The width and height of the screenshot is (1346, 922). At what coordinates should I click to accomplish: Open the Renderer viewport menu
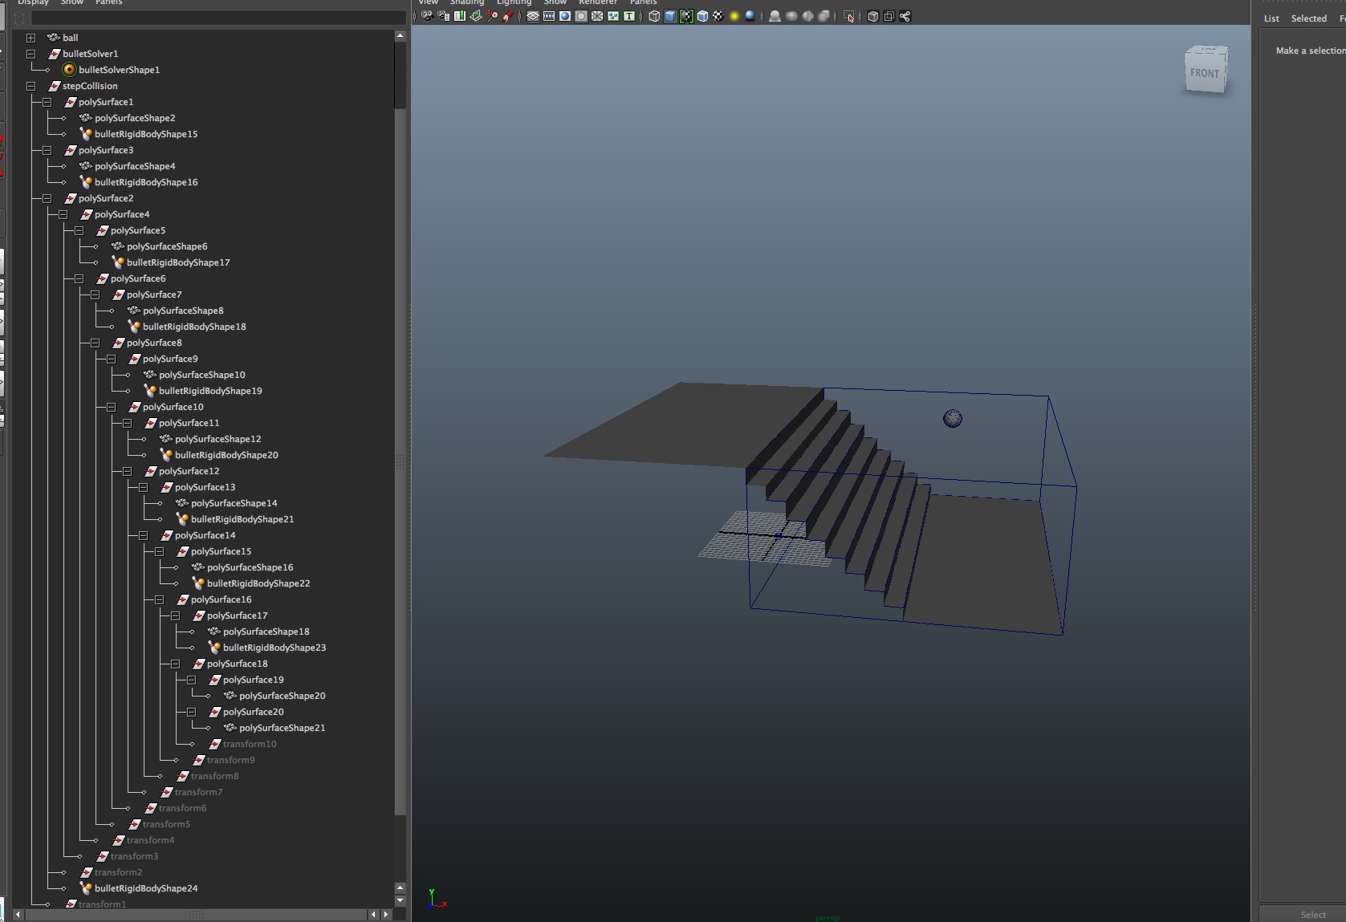click(598, 2)
